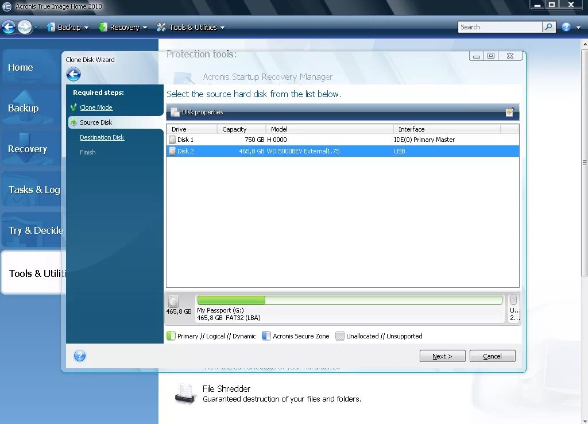Go to Clone Mode step
Viewport: 588px width, 424px height.
coord(96,107)
